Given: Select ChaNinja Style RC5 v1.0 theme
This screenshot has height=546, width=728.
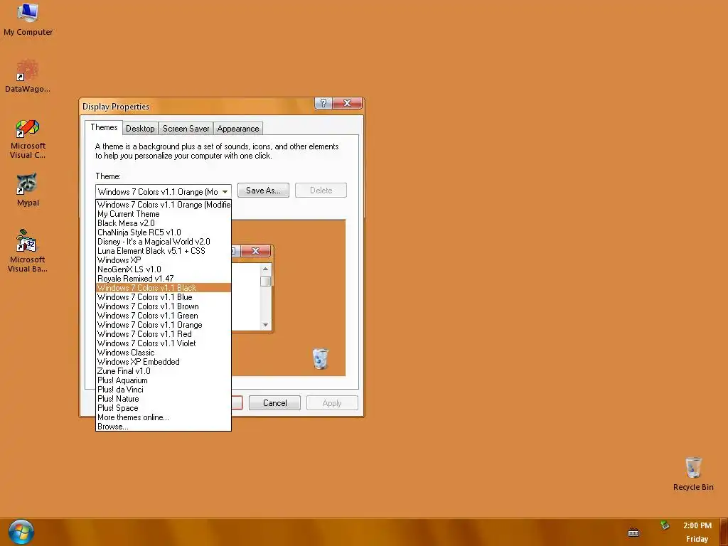Looking at the screenshot, I should (x=164, y=232).
